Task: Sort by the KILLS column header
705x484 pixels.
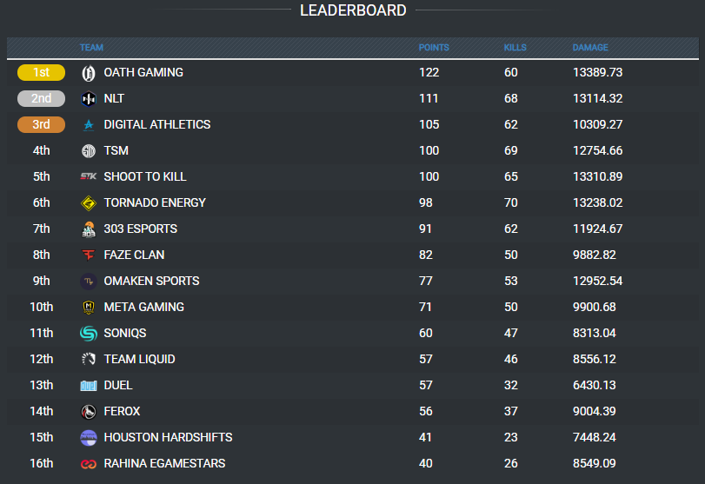Action: (x=515, y=48)
